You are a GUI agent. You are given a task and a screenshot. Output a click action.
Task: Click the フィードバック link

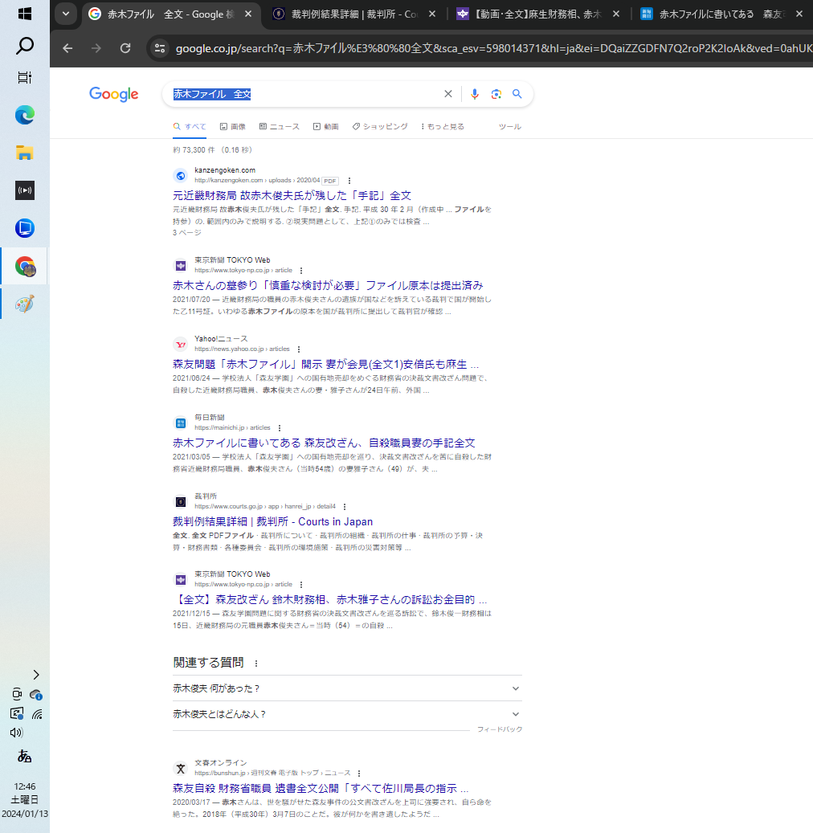[x=500, y=729]
